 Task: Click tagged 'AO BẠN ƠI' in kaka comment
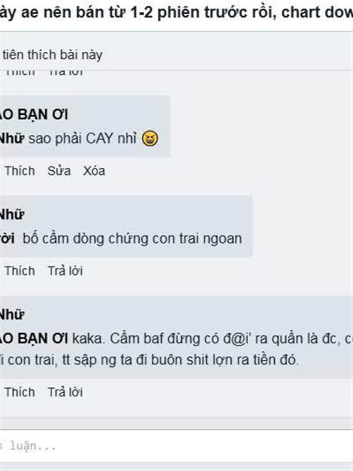point(34,339)
